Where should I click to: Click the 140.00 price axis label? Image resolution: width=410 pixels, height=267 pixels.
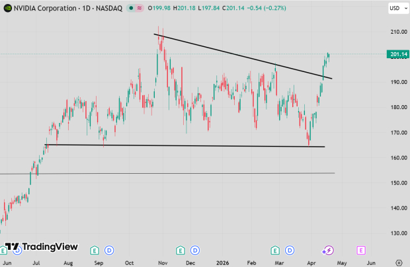pos(399,208)
